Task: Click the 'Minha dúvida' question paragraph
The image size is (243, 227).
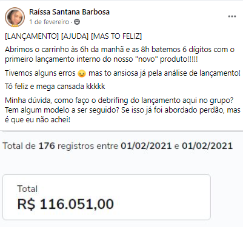Action: [x=122, y=110]
